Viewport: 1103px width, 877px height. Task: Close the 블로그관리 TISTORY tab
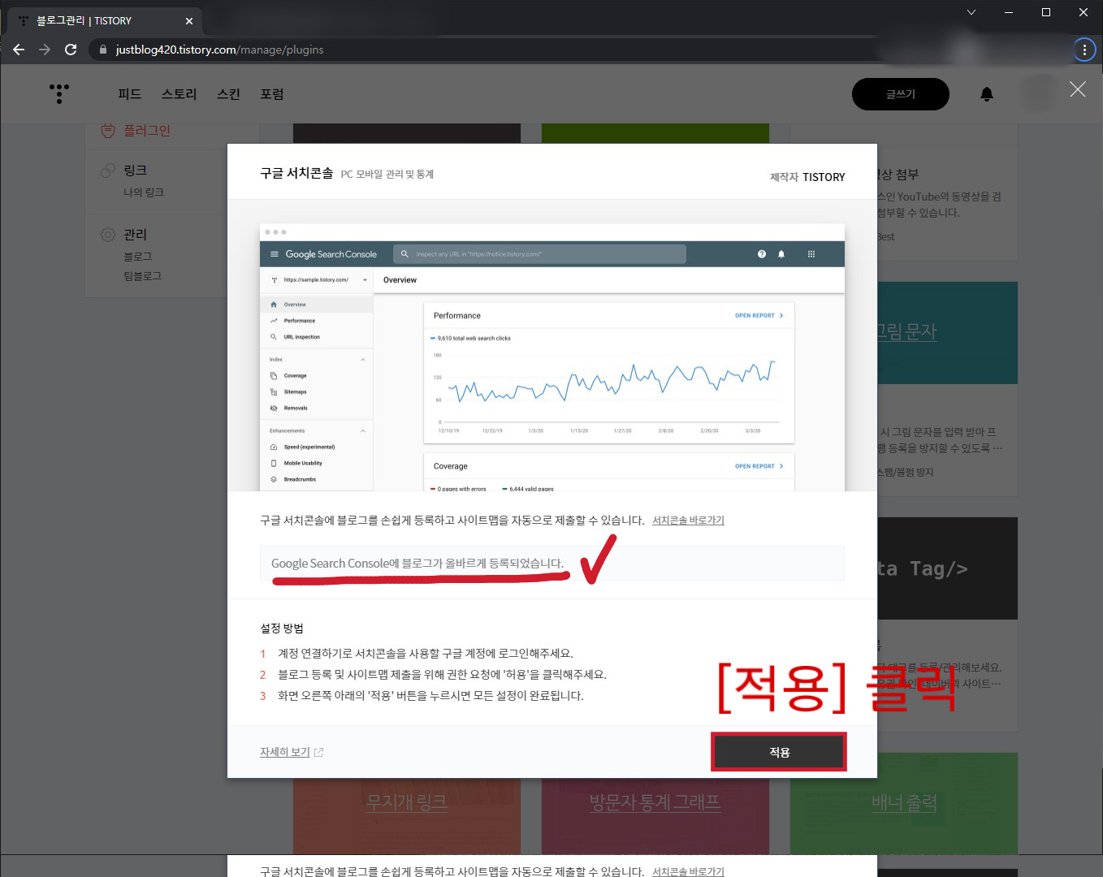[189, 21]
